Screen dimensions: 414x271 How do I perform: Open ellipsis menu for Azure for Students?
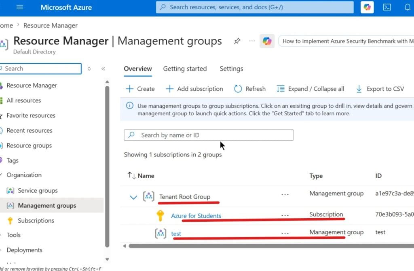pos(285,215)
